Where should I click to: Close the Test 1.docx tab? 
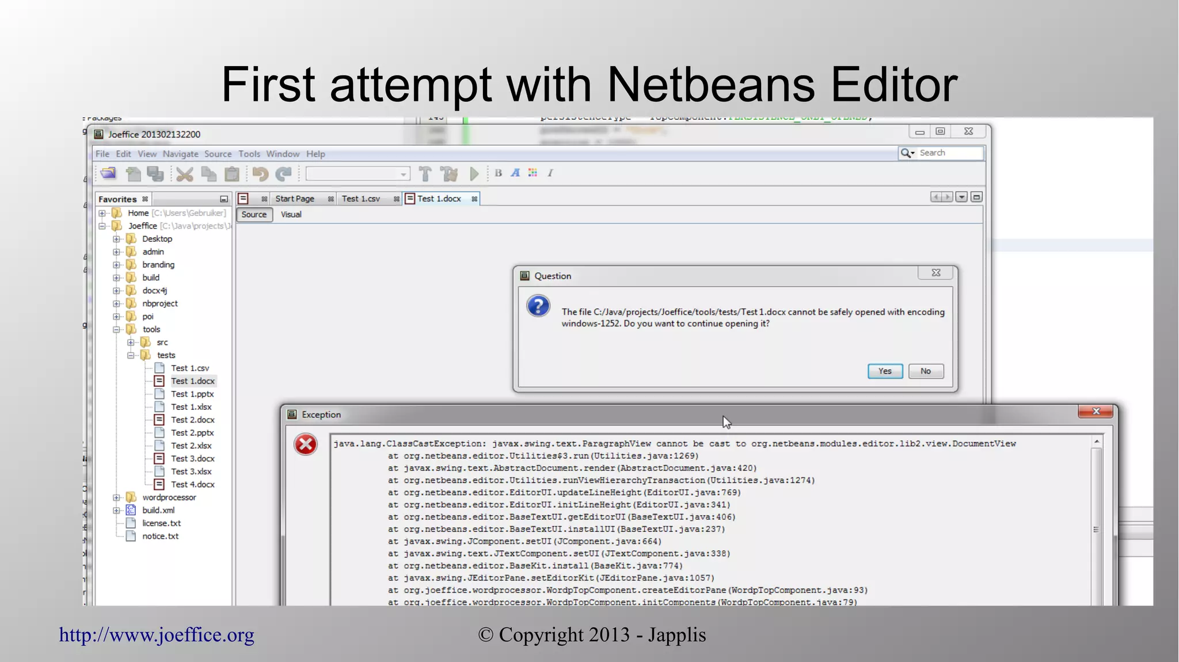(474, 199)
